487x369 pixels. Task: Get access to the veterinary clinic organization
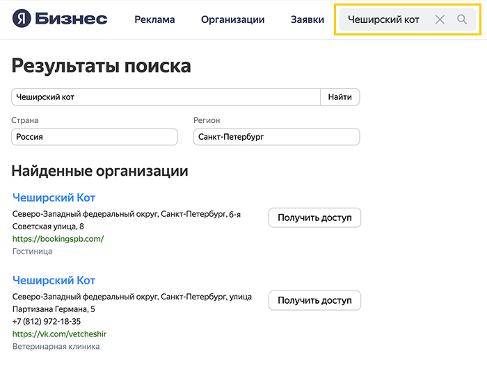point(314,301)
